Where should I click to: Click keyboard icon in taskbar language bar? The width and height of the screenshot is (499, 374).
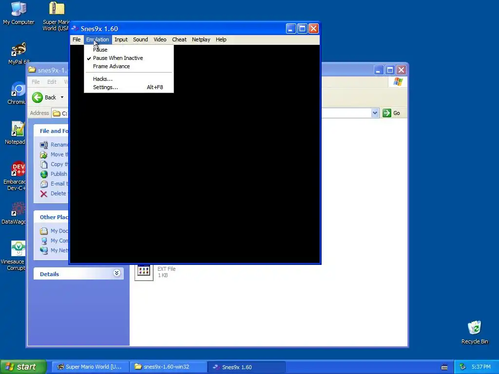click(x=444, y=367)
